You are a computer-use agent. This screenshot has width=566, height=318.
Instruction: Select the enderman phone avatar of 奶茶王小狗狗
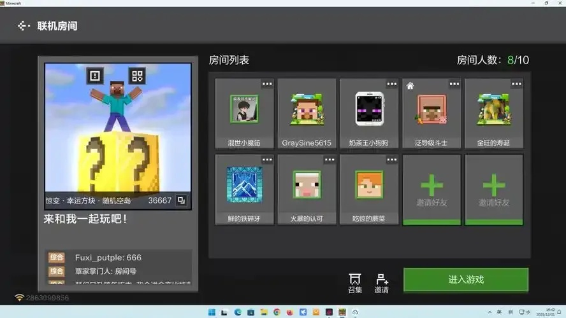pos(369,109)
